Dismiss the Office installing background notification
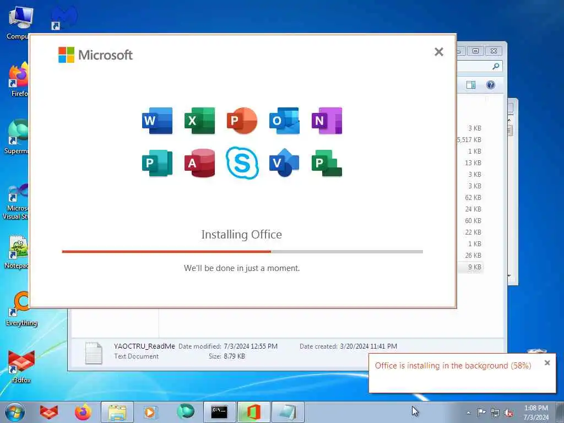The width and height of the screenshot is (564, 423). [x=547, y=363]
